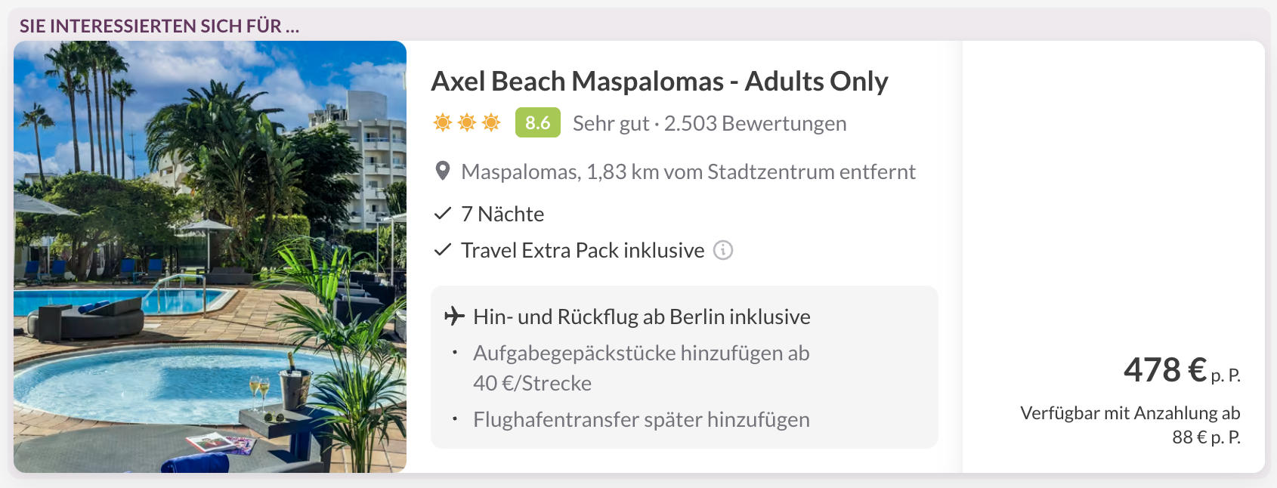Click the third sun rating icon
This screenshot has width=1277, height=488.
tap(491, 122)
